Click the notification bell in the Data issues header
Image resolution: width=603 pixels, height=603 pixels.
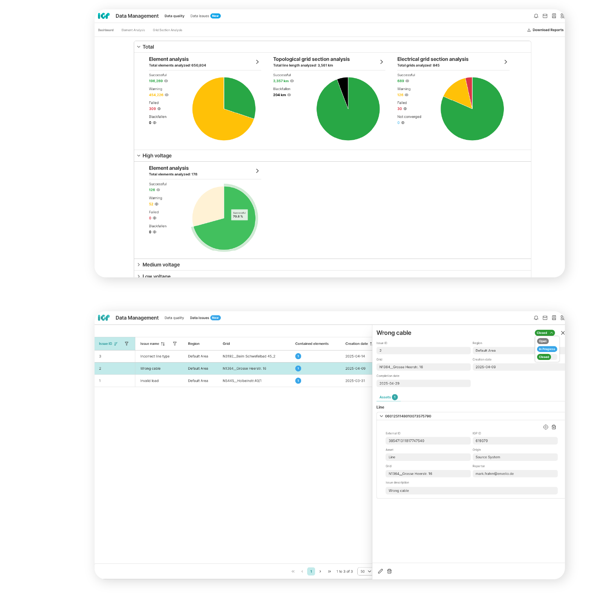coord(536,318)
